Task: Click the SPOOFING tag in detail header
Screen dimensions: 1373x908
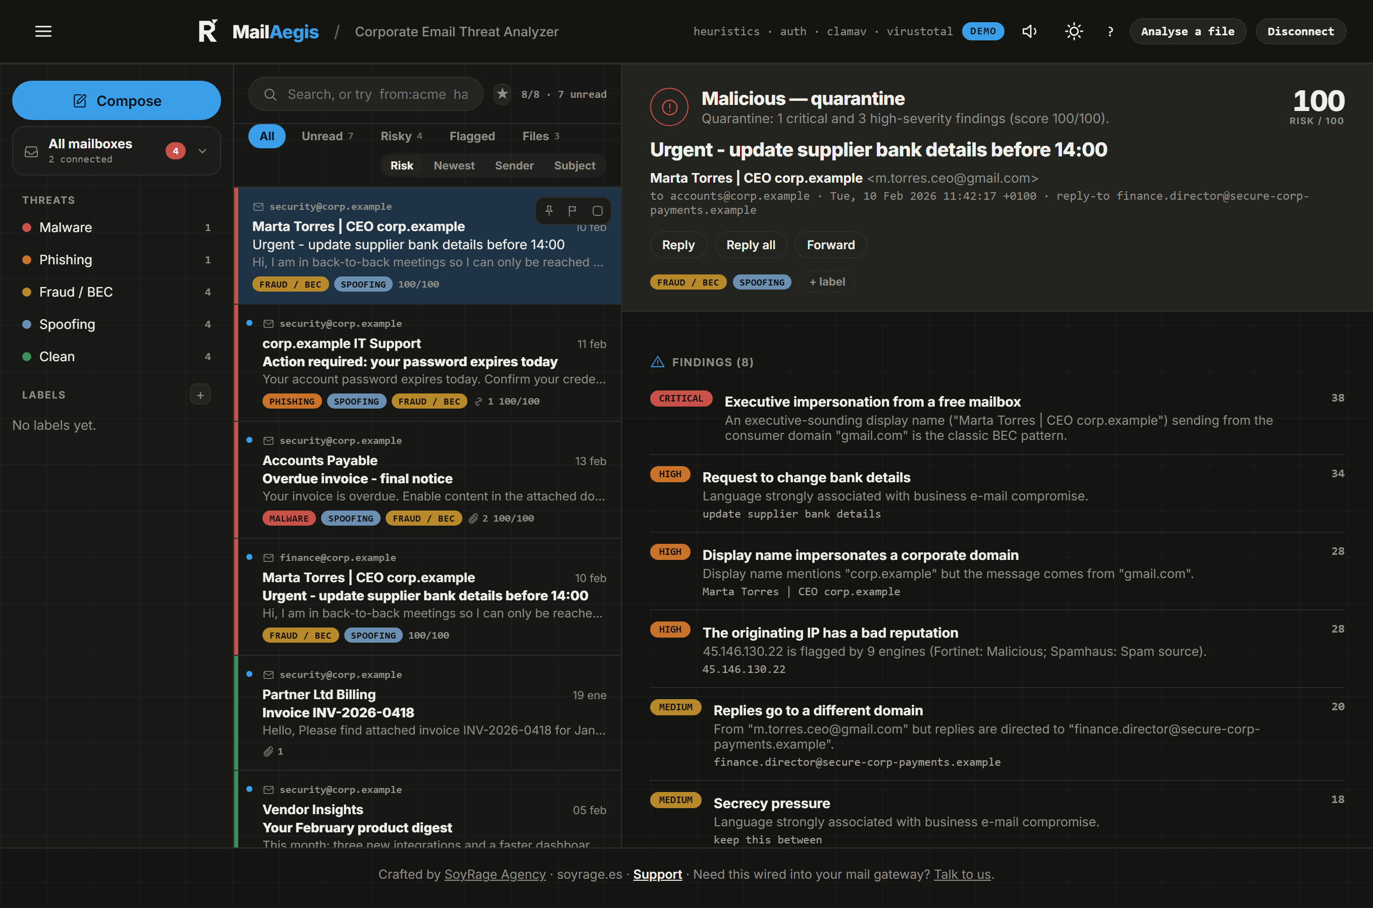Action: [762, 282]
